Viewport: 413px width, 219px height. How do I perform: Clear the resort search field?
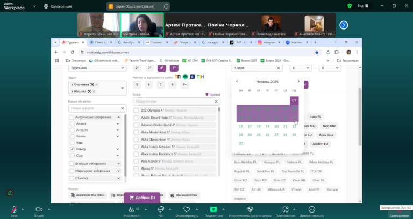click(x=123, y=108)
